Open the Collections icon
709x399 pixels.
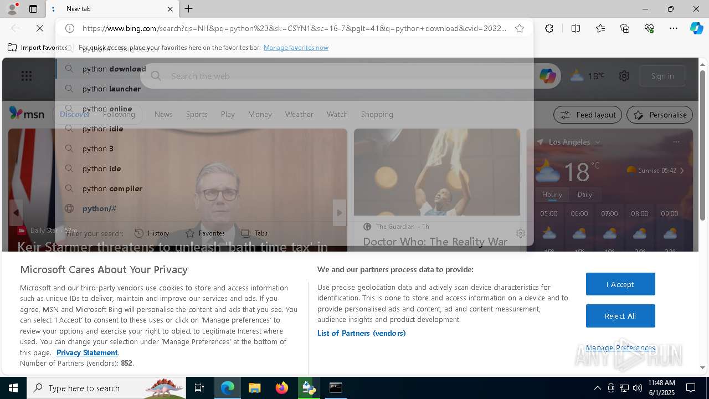click(x=625, y=28)
